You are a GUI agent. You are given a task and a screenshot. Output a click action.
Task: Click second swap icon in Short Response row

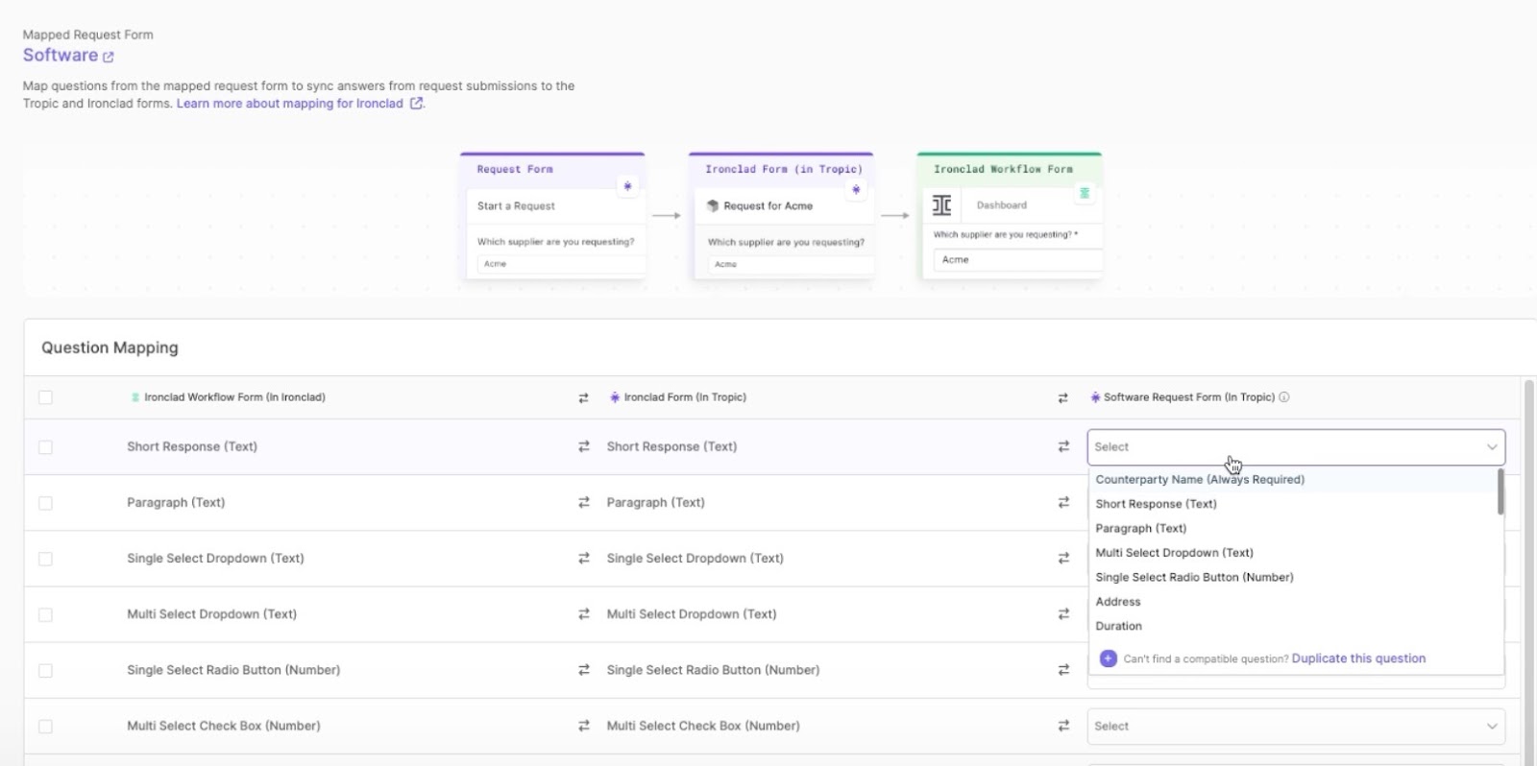click(1063, 446)
